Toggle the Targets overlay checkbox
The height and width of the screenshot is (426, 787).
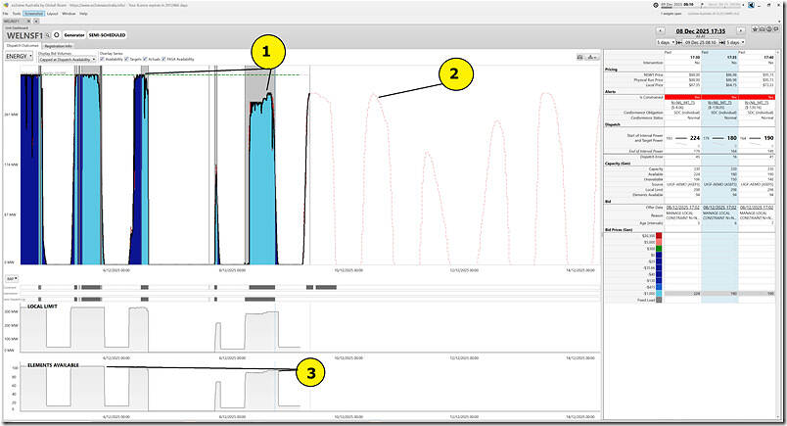[x=126, y=60]
